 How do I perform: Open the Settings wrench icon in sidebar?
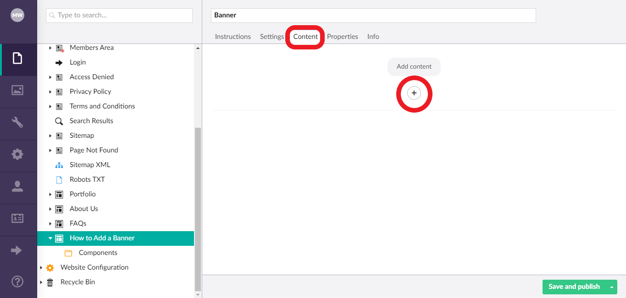[17, 122]
